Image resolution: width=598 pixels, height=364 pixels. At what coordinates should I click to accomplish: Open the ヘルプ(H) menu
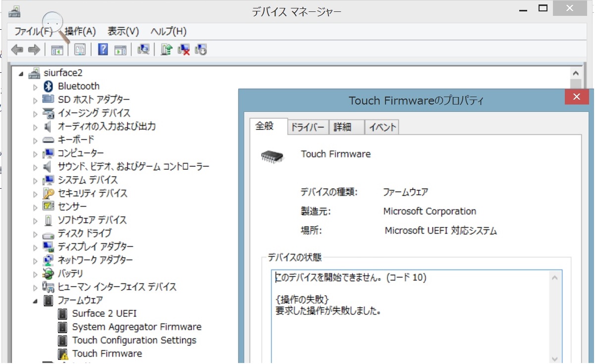(x=168, y=31)
